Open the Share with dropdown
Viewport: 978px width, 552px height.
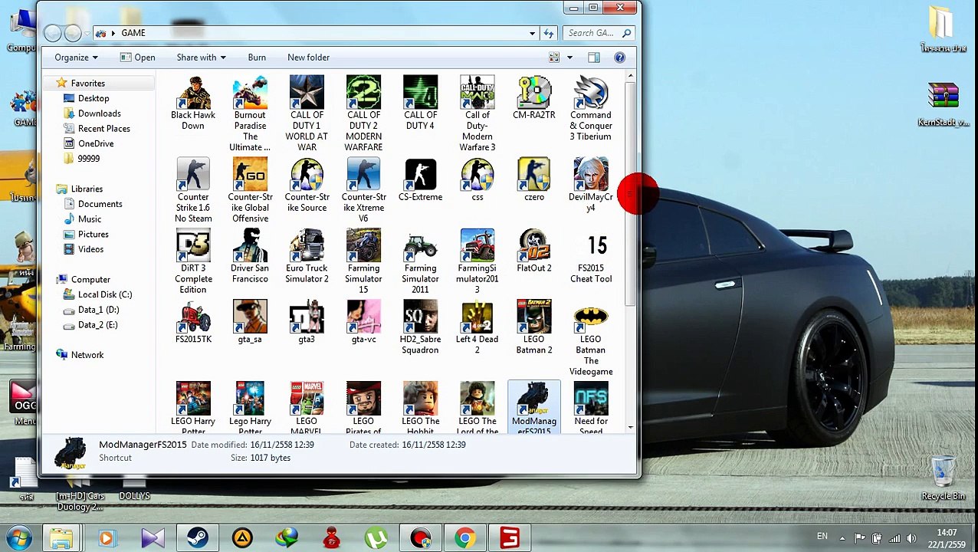[x=201, y=58]
